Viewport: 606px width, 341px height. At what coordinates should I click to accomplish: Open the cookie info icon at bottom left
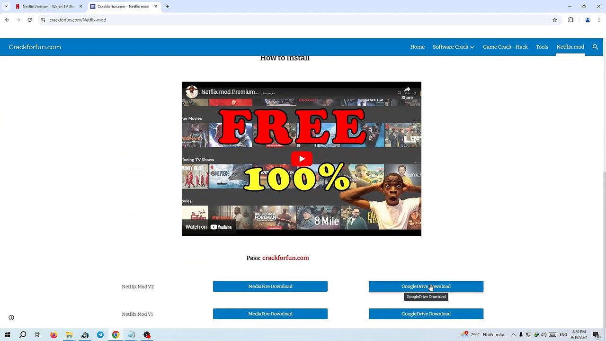click(11, 318)
